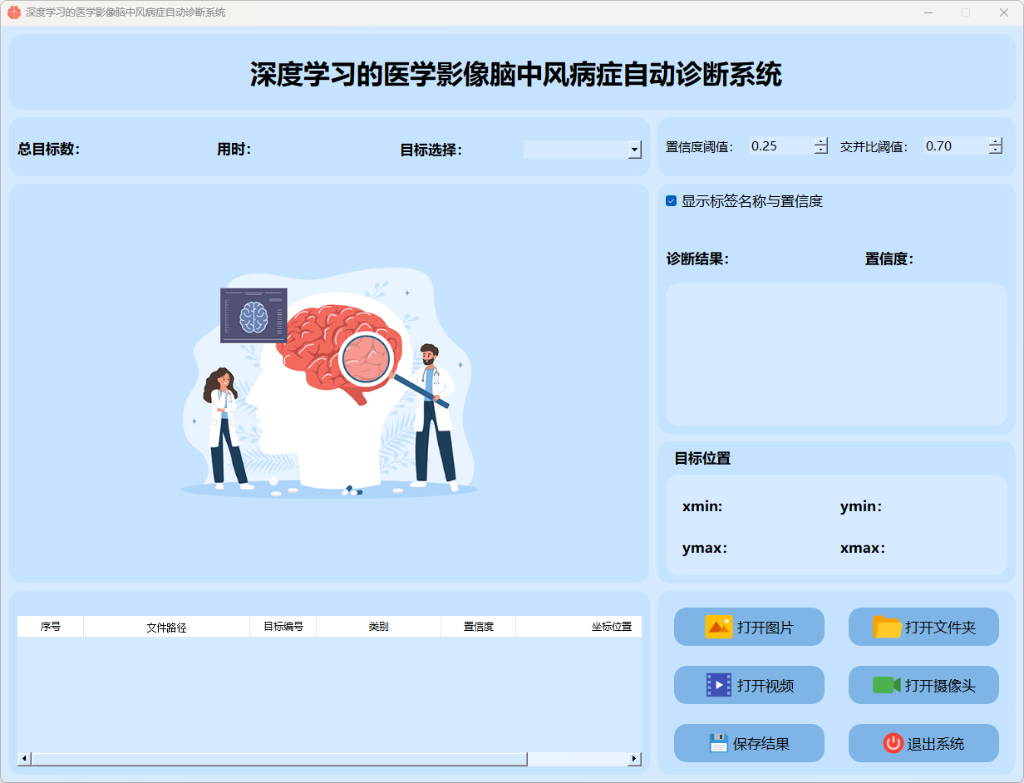Click the film icon for 打开视频
This screenshot has height=783, width=1024.
click(x=718, y=685)
